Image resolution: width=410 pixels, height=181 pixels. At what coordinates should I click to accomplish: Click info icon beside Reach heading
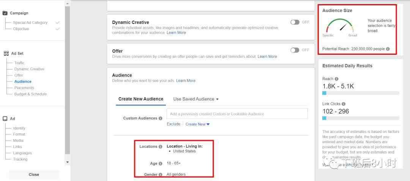point(336,79)
